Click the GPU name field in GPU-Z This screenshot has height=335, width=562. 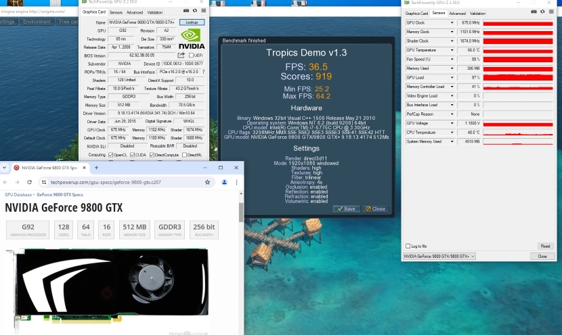(142, 22)
